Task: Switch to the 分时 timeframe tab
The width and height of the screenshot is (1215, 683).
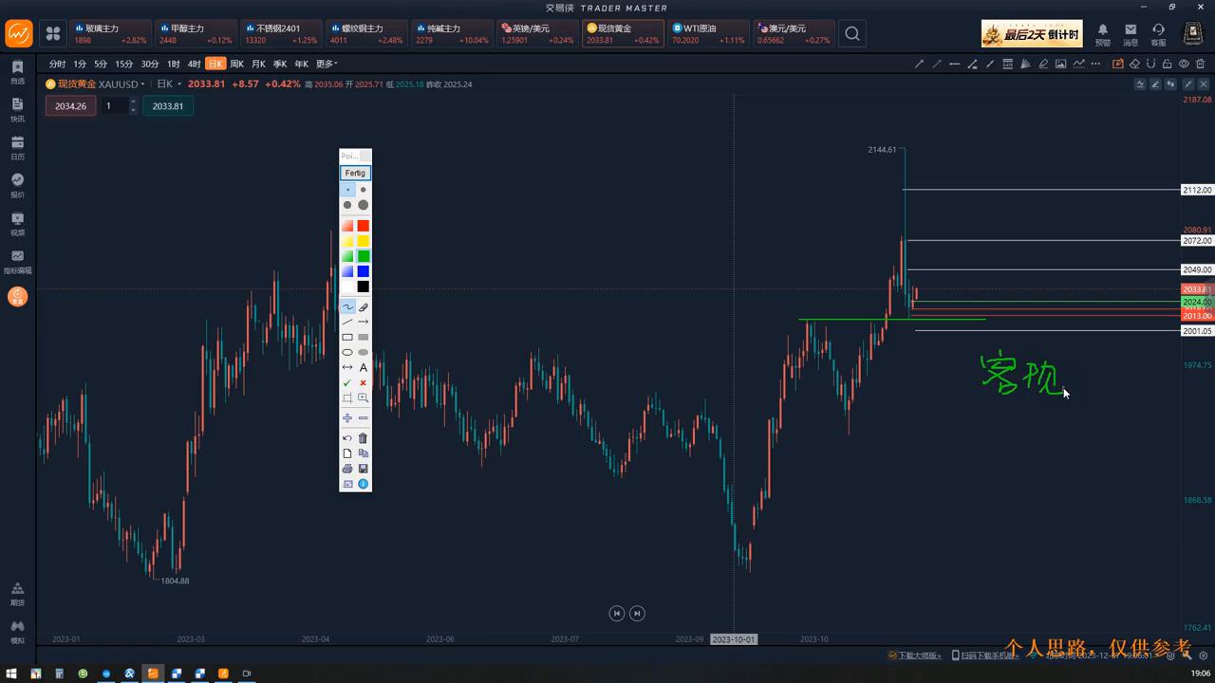Action: click(x=57, y=64)
